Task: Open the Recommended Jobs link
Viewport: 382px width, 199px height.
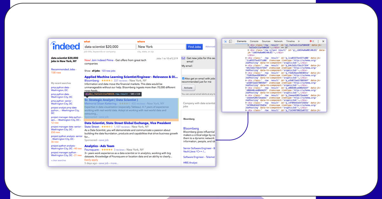Action: 63,69
